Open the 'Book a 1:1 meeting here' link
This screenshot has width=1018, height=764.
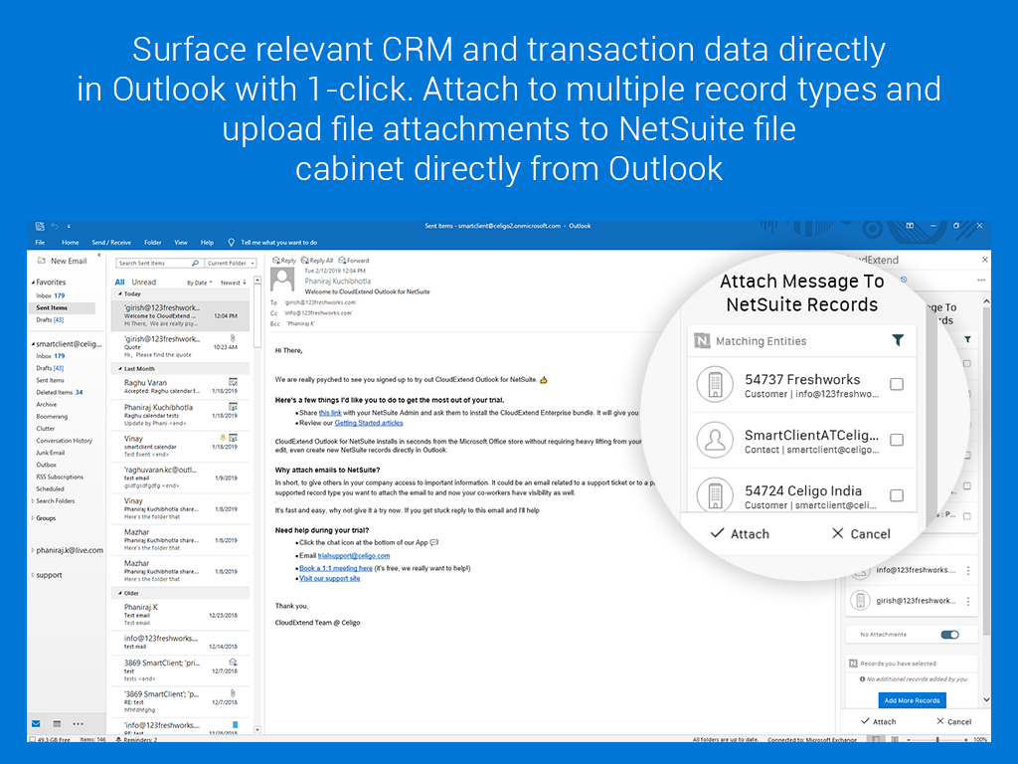click(x=336, y=568)
